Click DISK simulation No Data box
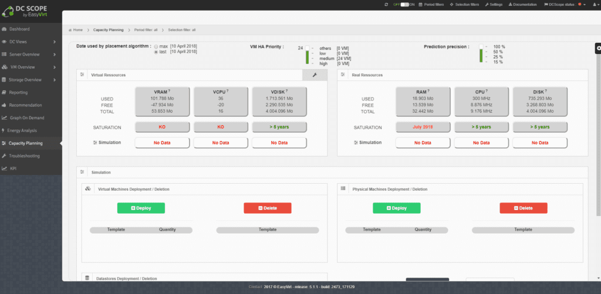Screen dimensions: 601x294 point(540,143)
